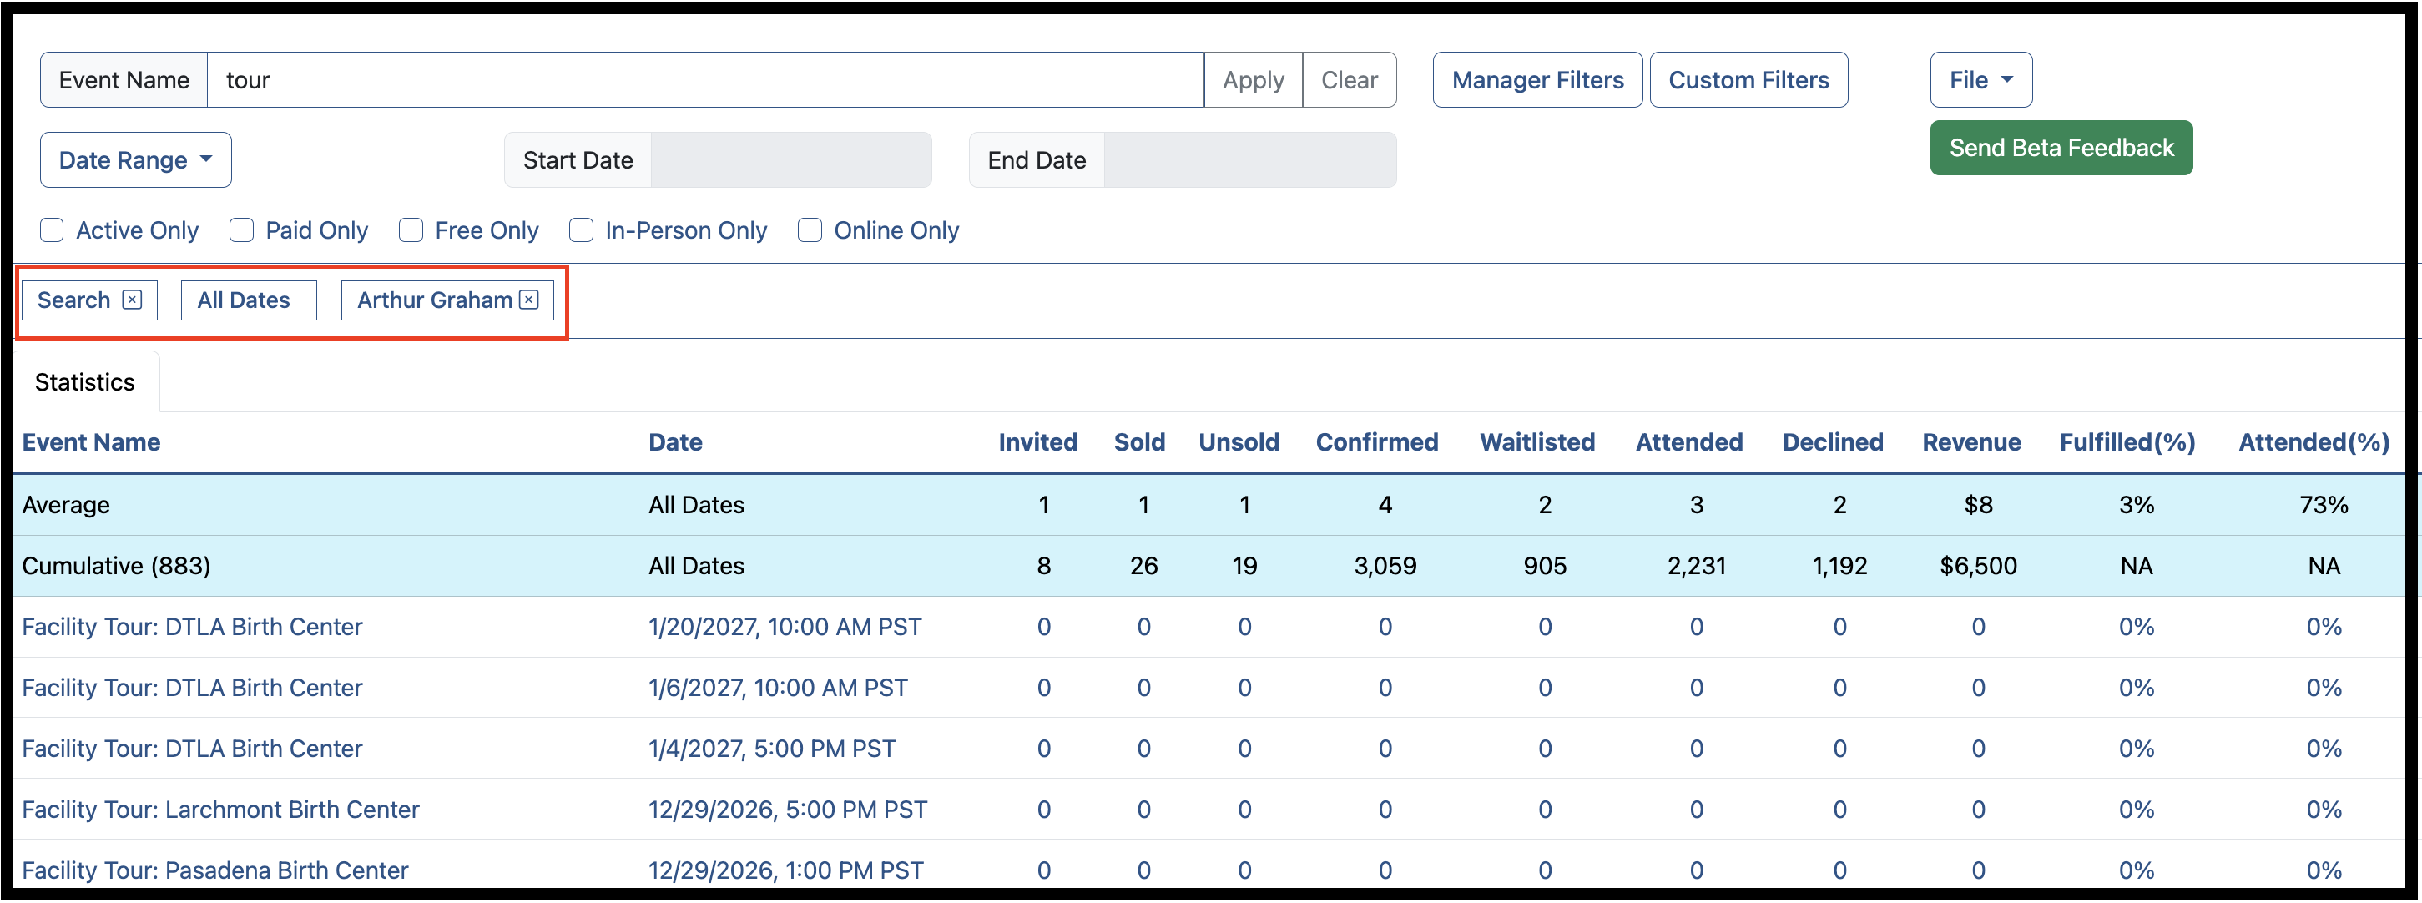Sort by the Fulfilled(%) column header

(2127, 442)
